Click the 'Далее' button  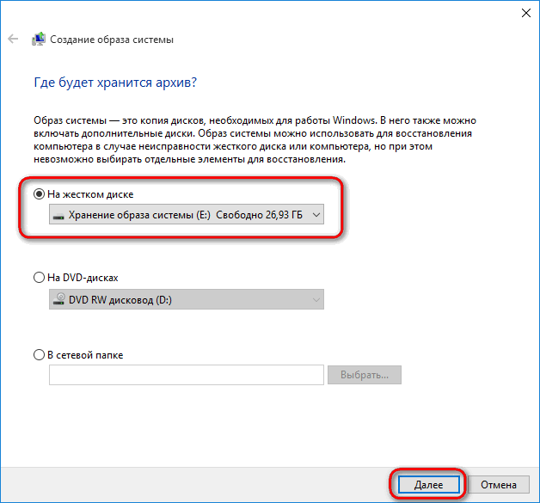428,485
